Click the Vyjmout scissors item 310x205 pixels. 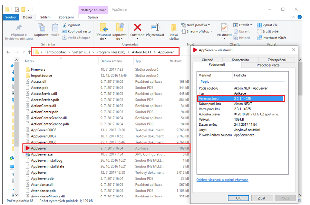tap(71, 25)
